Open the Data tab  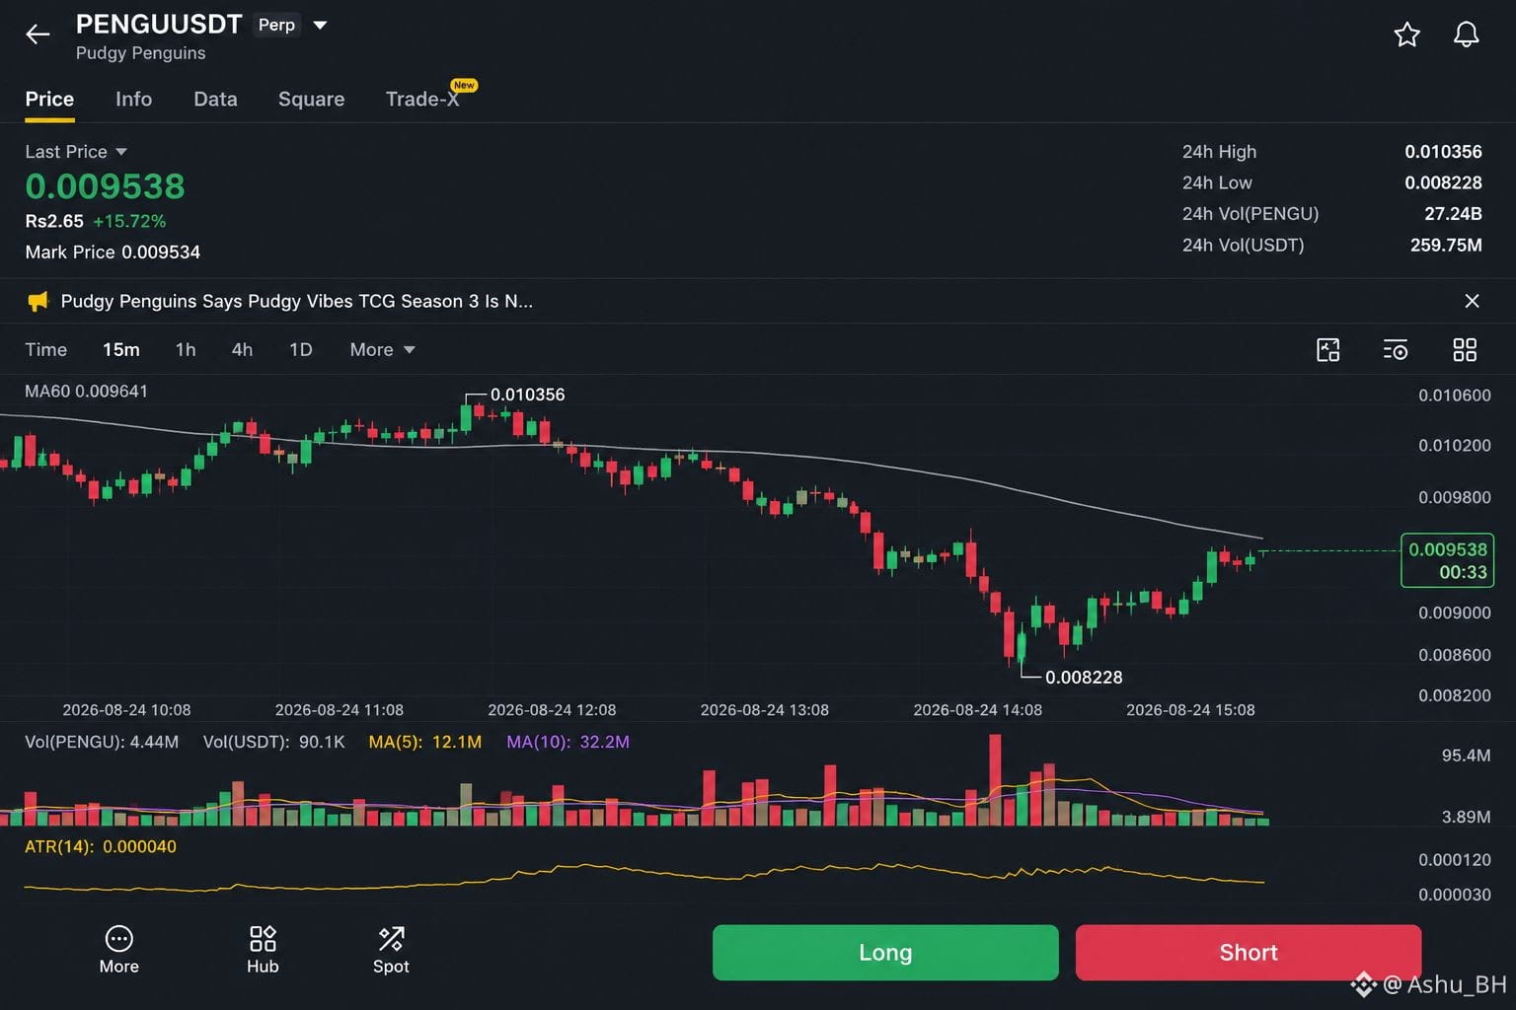tap(215, 99)
